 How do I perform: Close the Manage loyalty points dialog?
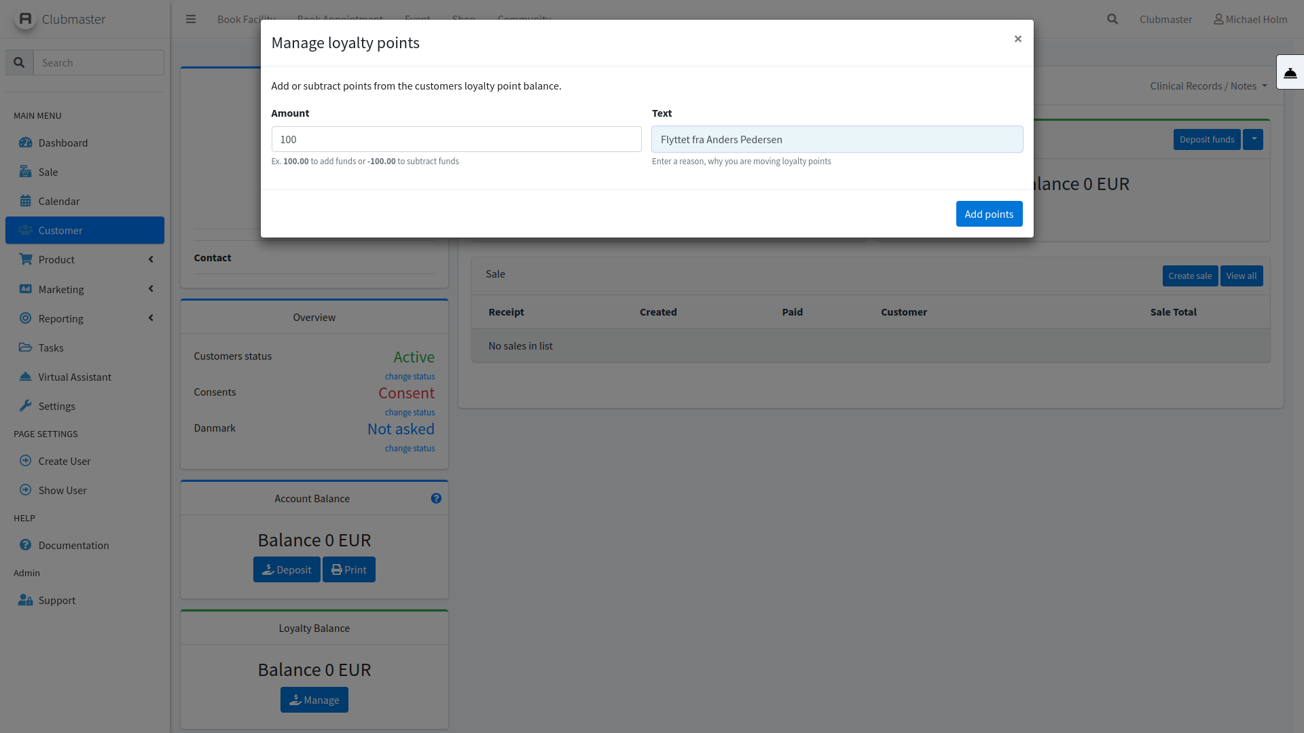coord(1017,39)
